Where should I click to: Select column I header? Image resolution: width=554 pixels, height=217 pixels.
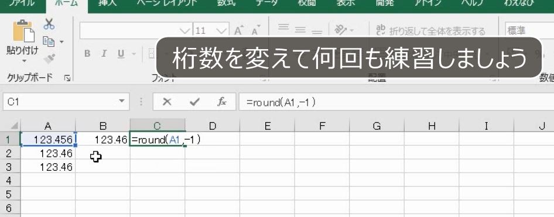[486, 126]
